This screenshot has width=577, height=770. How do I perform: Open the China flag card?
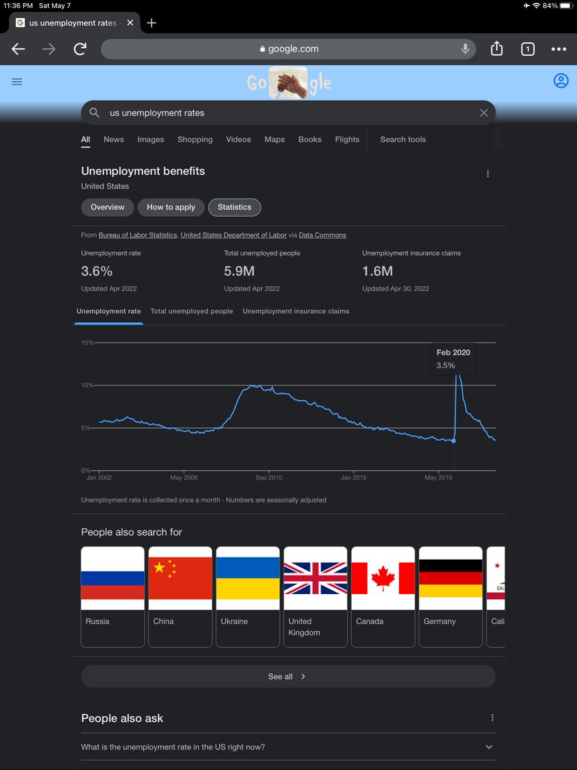click(x=180, y=597)
